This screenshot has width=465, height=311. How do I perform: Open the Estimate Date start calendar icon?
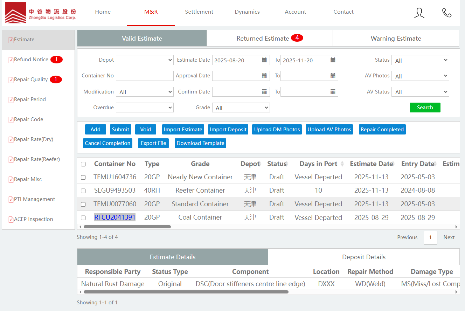pos(264,60)
